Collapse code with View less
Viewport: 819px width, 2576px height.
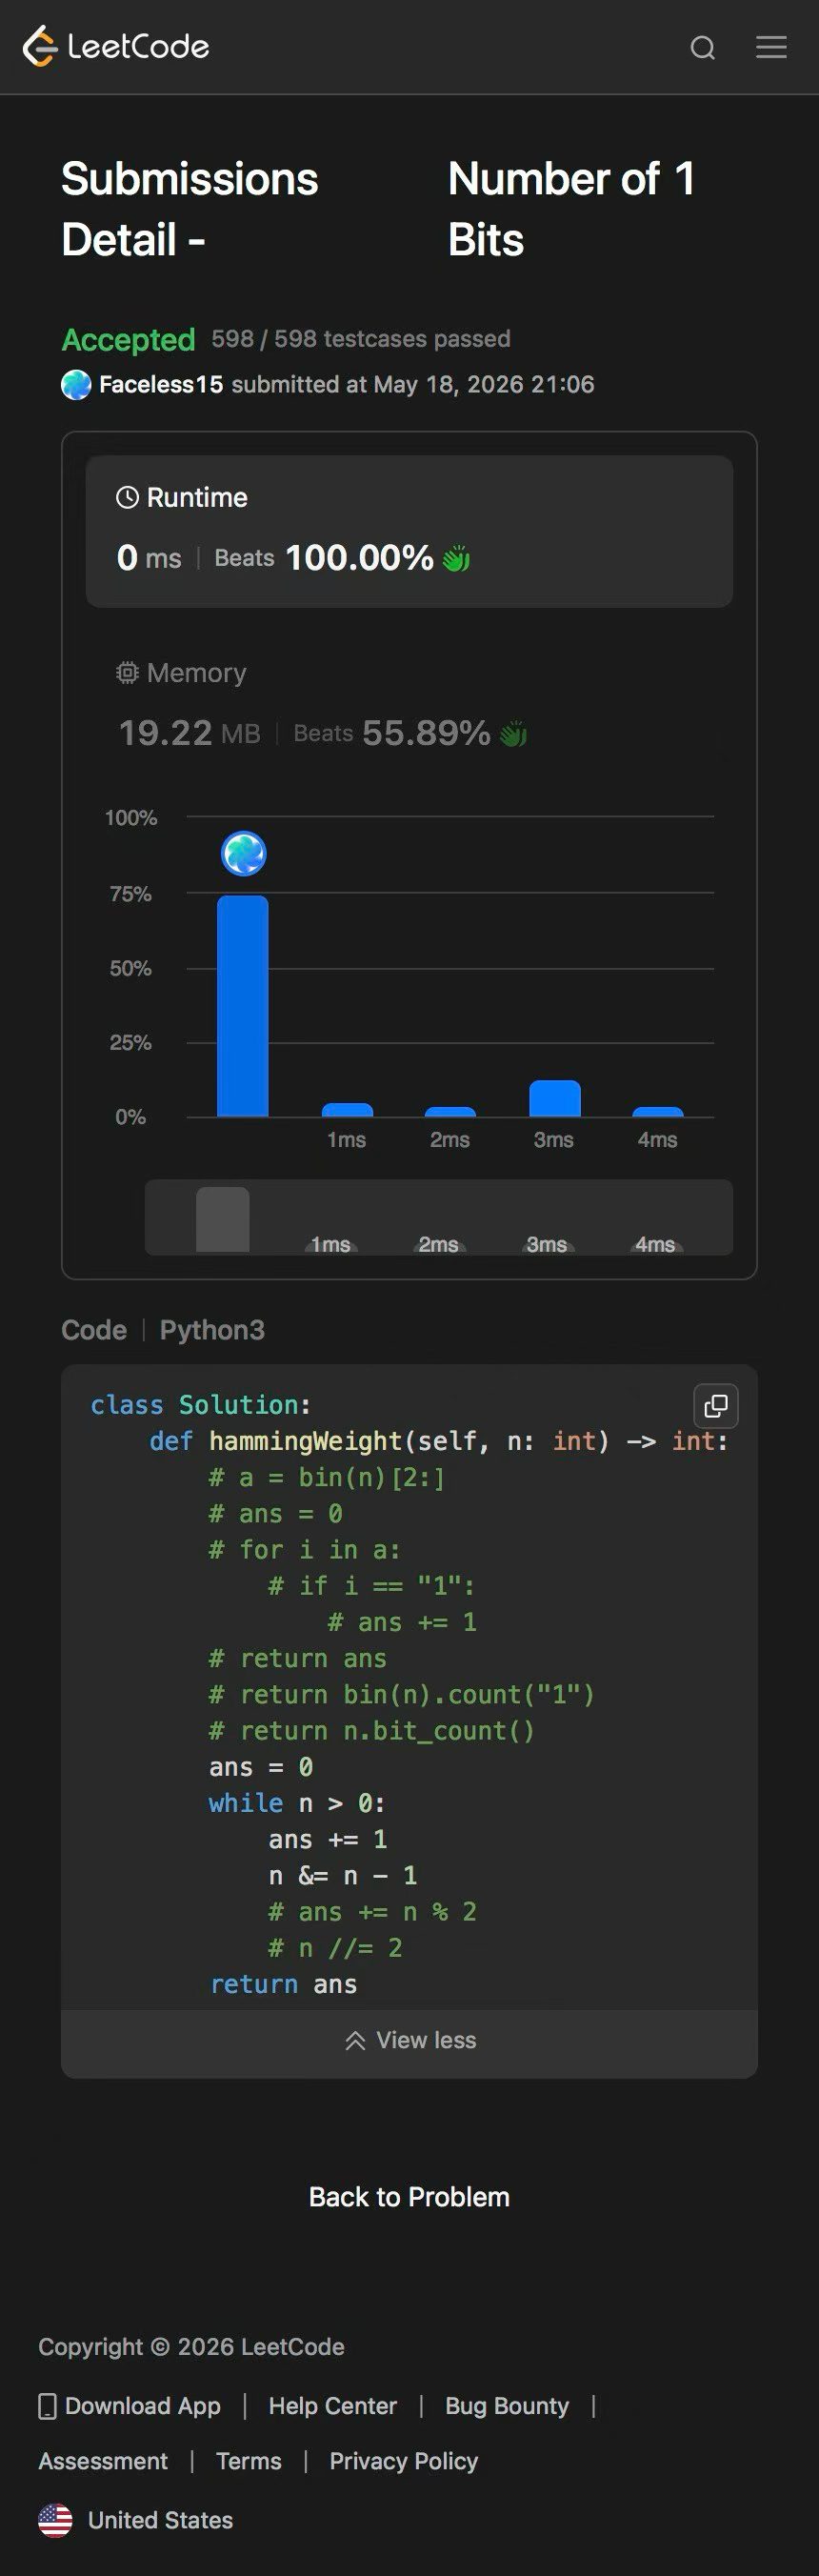(410, 2040)
